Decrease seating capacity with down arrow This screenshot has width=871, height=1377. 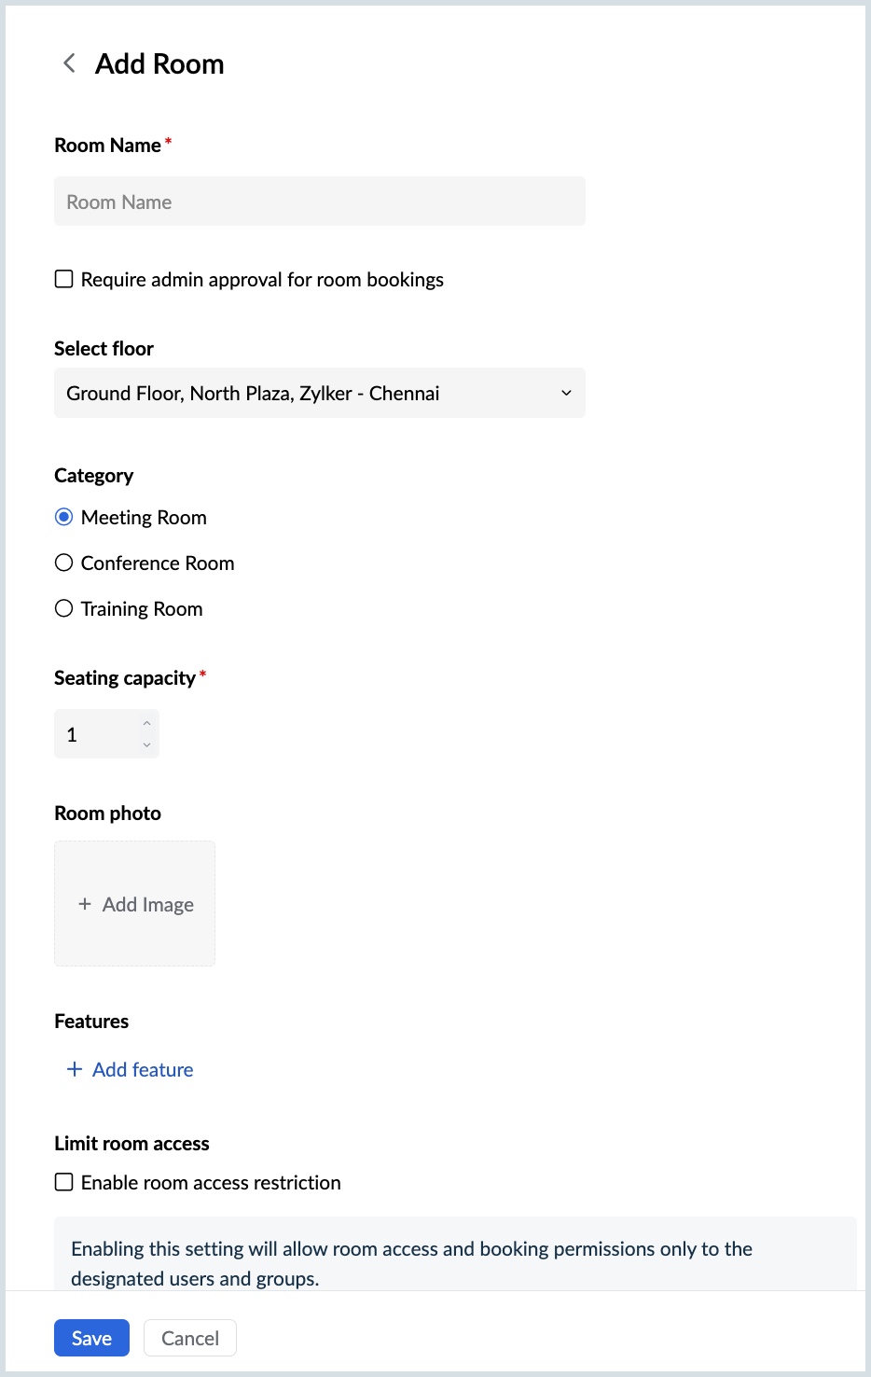click(146, 744)
